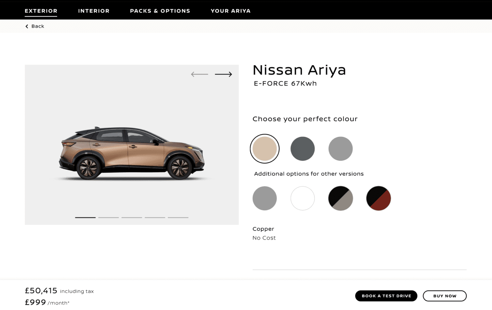
Task: Select black and grey two-tone swatch
Action: pyautogui.click(x=340, y=198)
